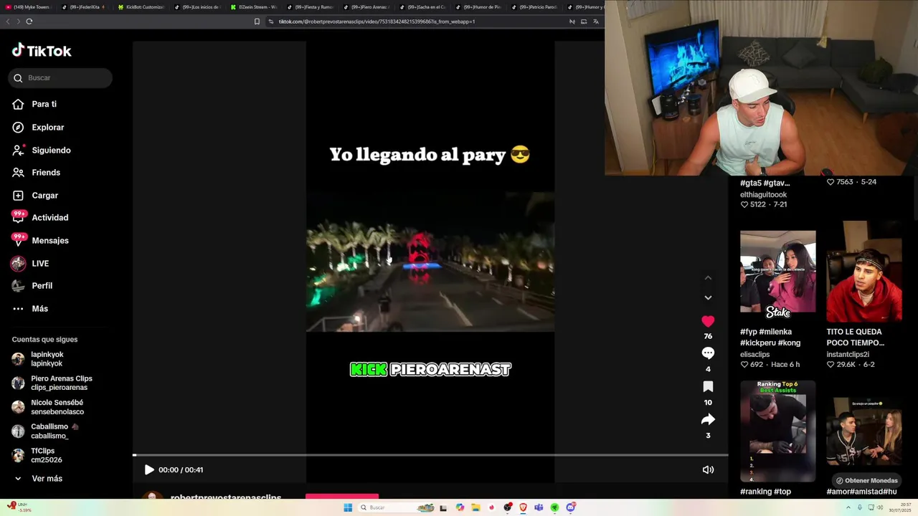Image resolution: width=918 pixels, height=516 pixels.
Task: Switch to Patricio Parodi tab
Action: click(x=536, y=7)
